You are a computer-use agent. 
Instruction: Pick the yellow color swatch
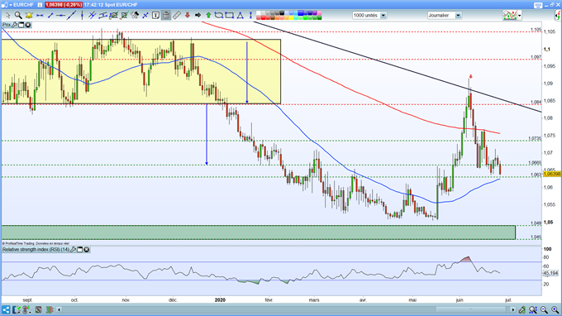tap(292, 17)
